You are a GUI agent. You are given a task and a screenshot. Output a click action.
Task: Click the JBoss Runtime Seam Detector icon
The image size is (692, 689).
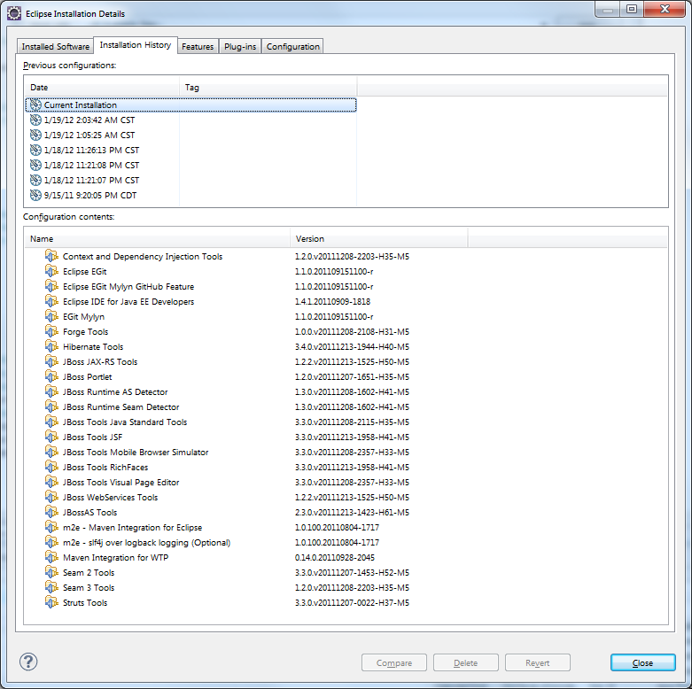tap(51, 406)
